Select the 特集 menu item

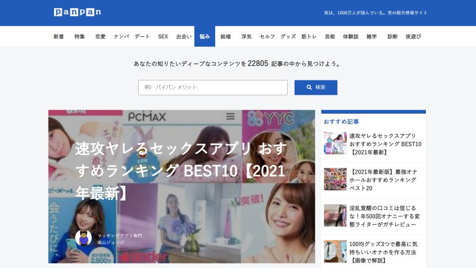(79, 37)
